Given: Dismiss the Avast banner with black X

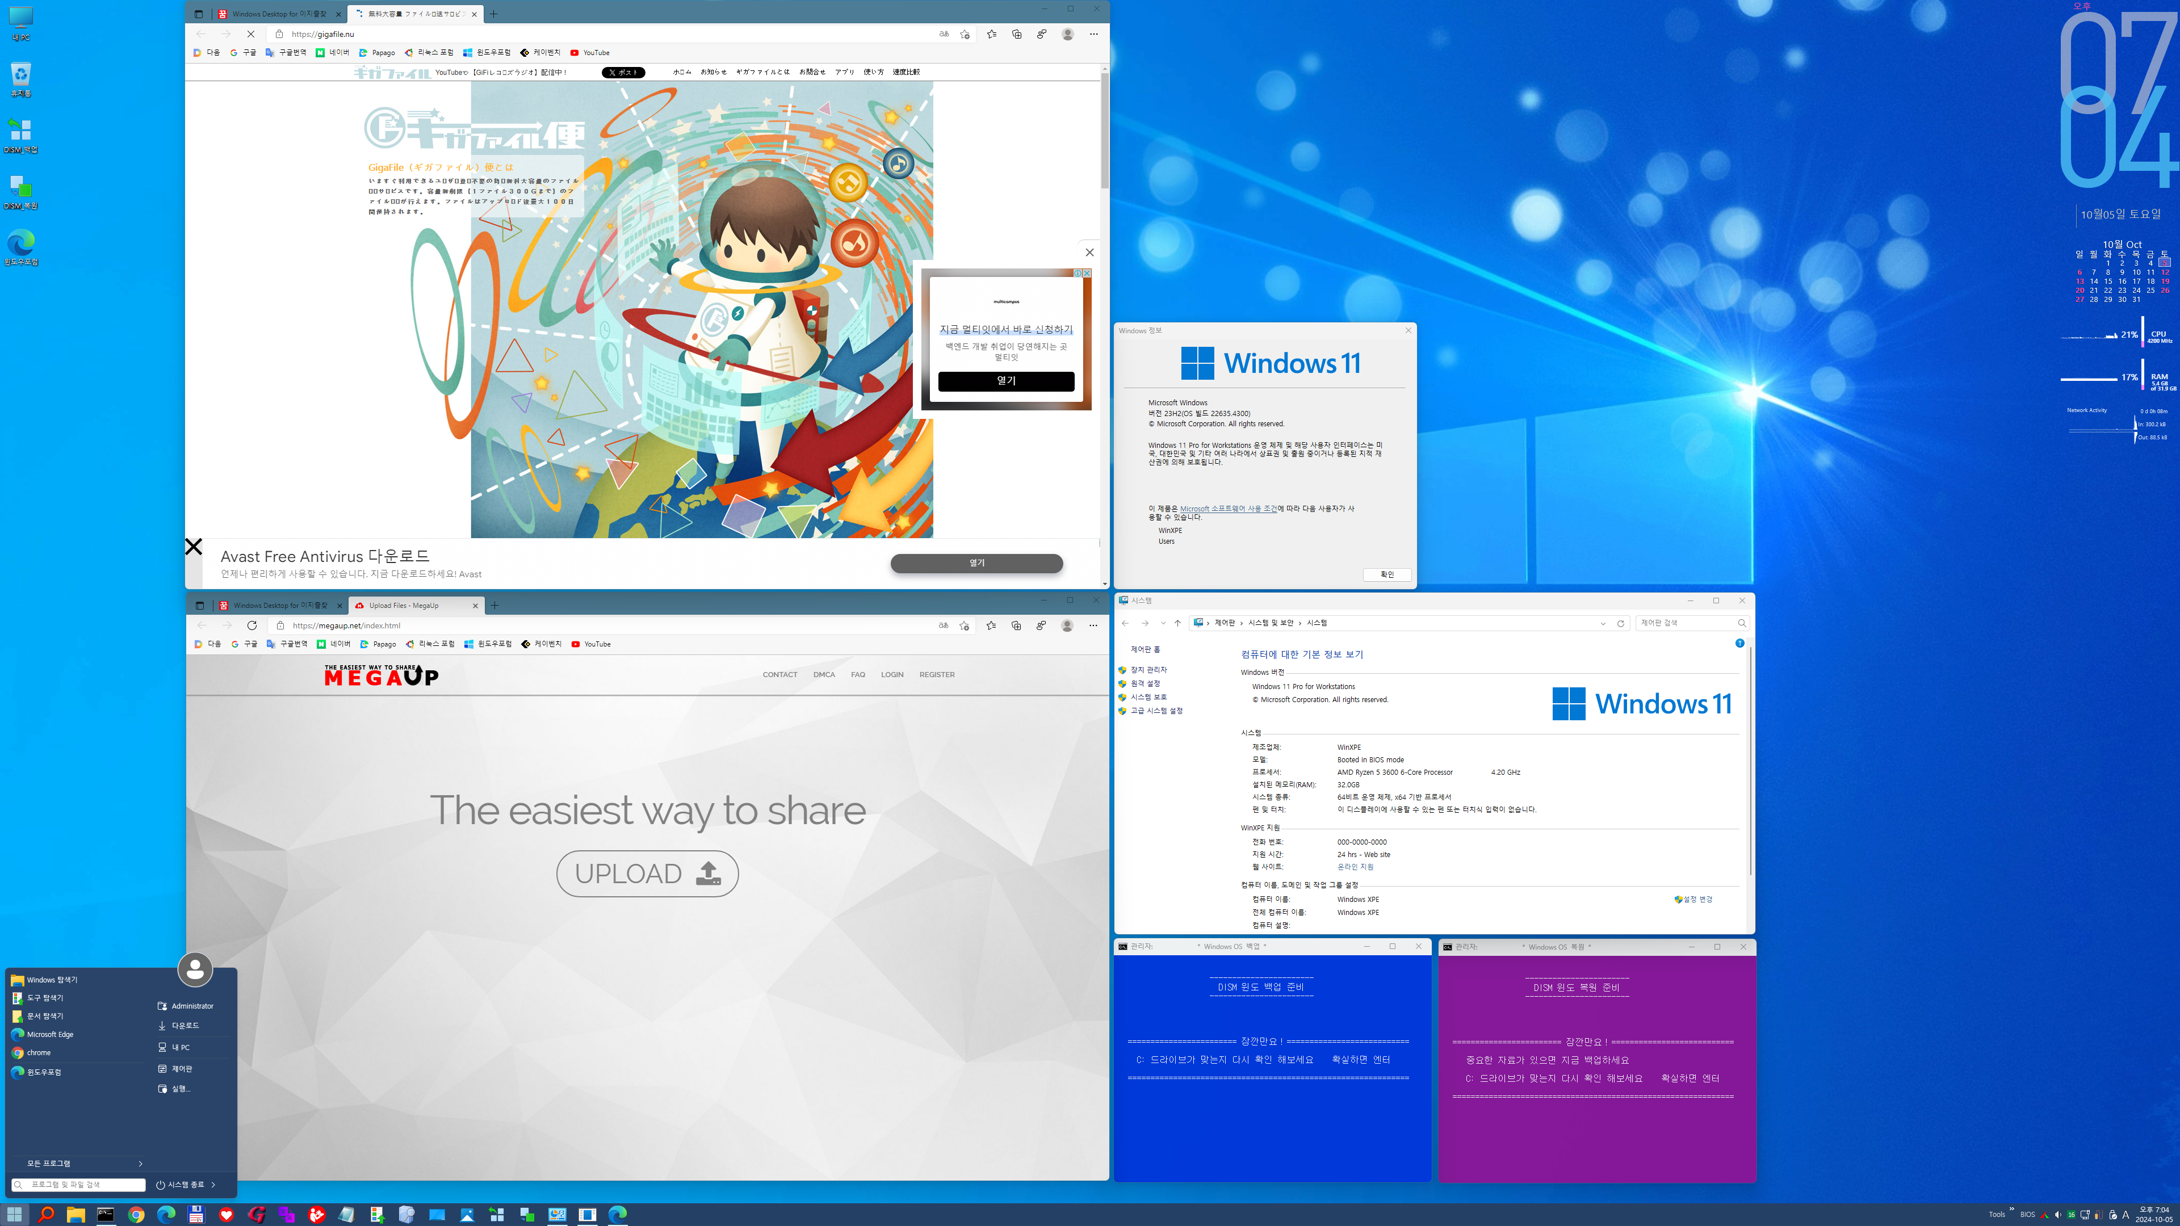Looking at the screenshot, I should (x=194, y=547).
